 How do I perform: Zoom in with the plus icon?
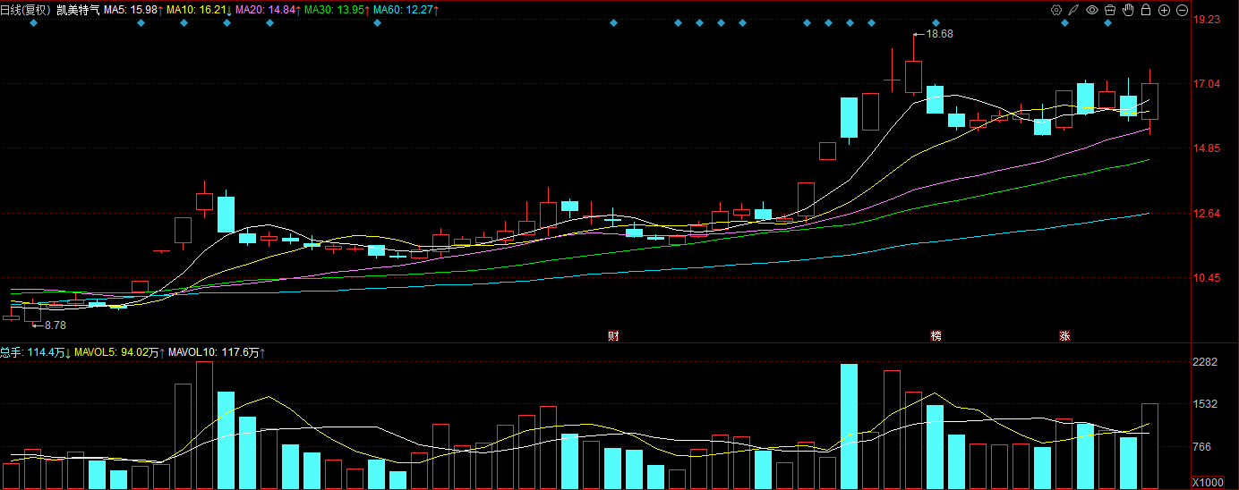[x=1164, y=10]
